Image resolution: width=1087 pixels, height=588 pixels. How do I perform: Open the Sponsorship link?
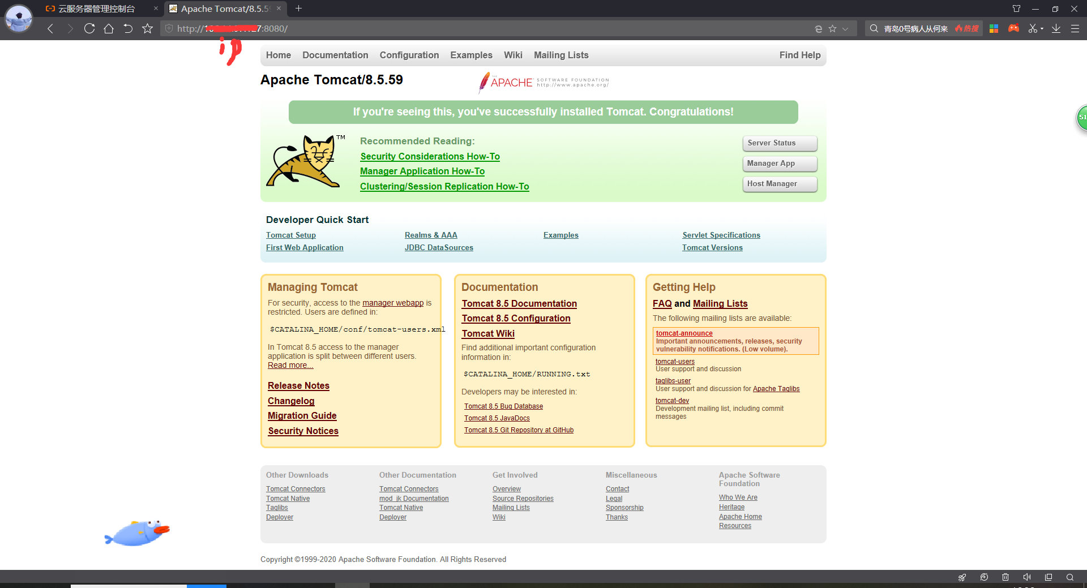point(624,508)
